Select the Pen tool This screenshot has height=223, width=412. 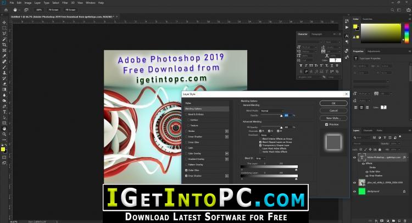pyautogui.click(x=4, y=107)
